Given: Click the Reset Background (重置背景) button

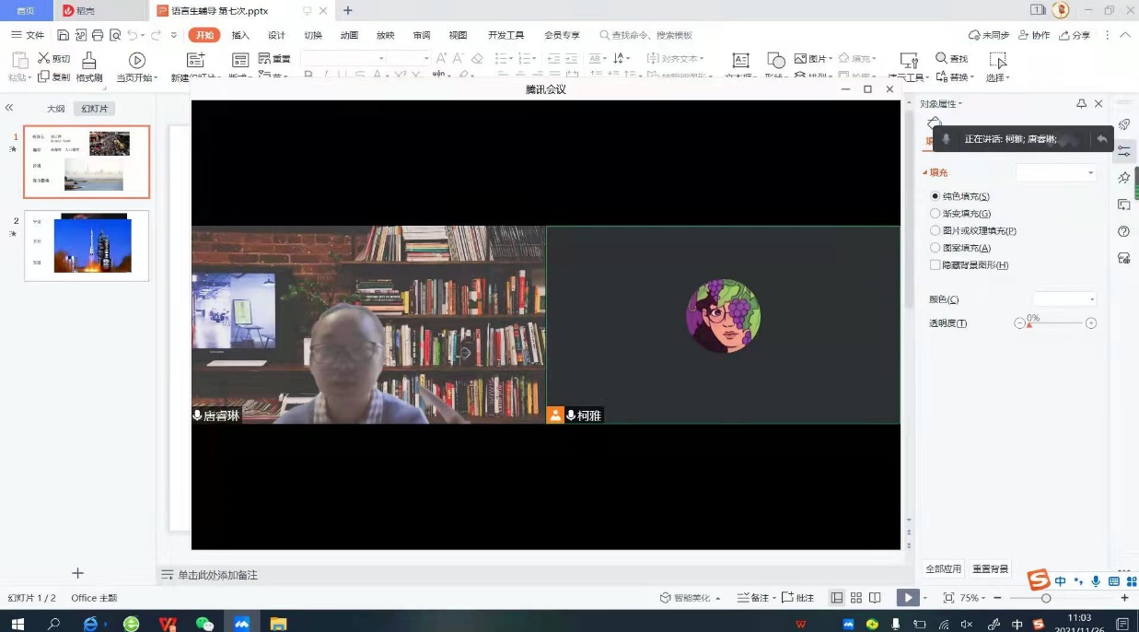Looking at the screenshot, I should (990, 569).
